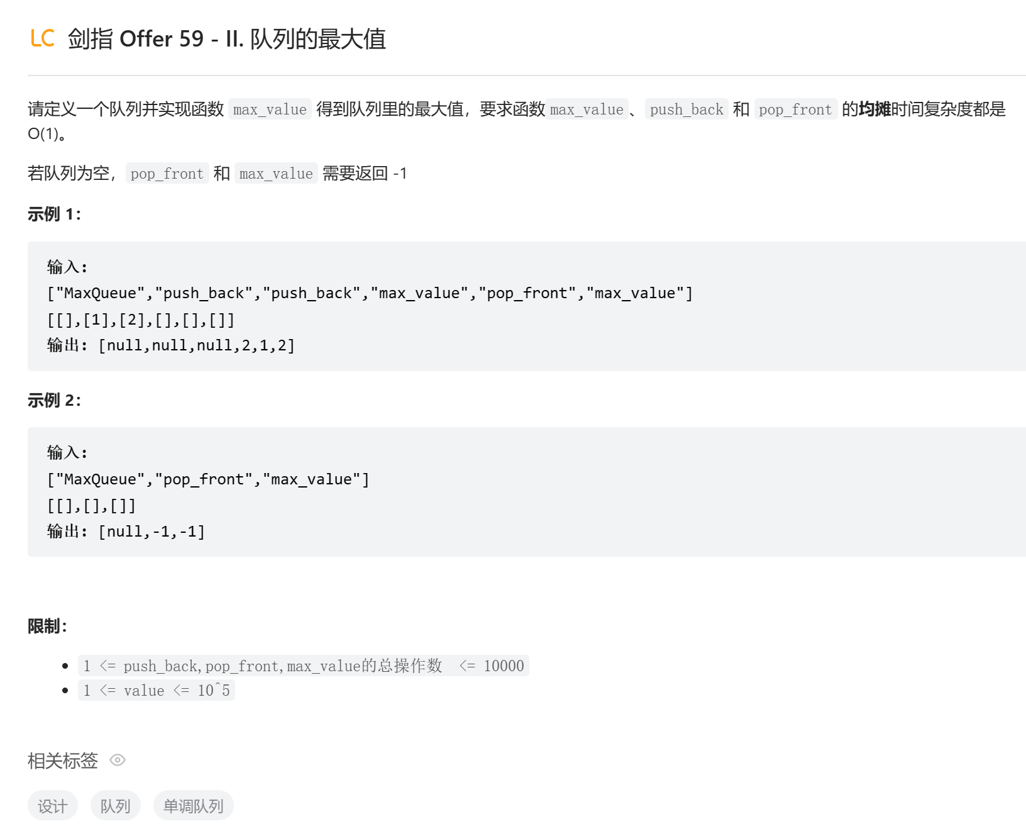Click example 1 input list of six operations

click(x=370, y=293)
